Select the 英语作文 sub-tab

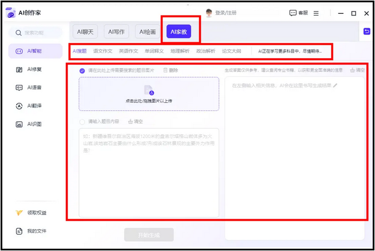click(x=129, y=51)
